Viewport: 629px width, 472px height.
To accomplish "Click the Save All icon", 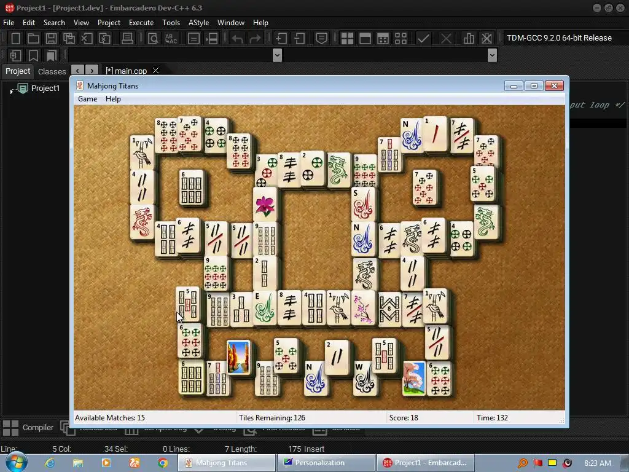I will click(69, 39).
